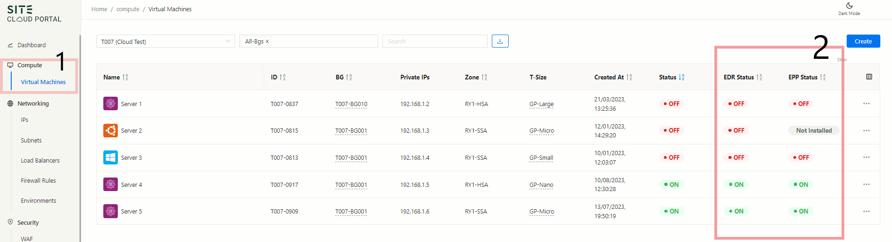
Task: Sort by Created At column arrows
Action: 629,77
